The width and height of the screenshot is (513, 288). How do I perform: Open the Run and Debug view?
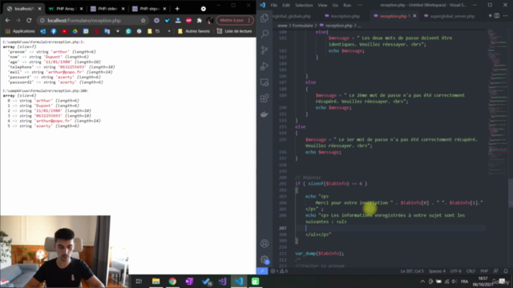pyautogui.click(x=265, y=66)
